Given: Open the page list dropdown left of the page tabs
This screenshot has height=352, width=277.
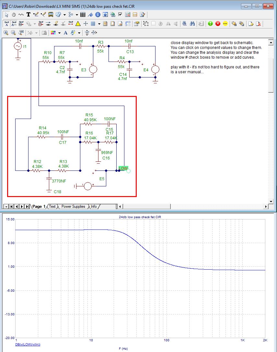Looking at the screenshot, I should click(x=6, y=206).
